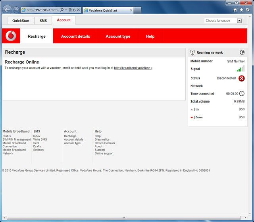Open Account details footer link
Viewport: 254px width, 222px height.
tap(74, 139)
